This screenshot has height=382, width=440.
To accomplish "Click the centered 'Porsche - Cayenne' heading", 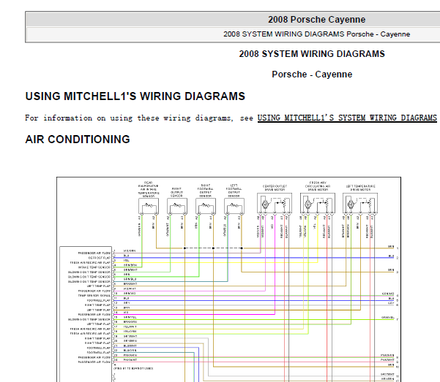I will (312, 75).
